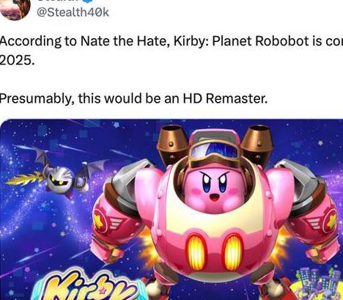Screen dimensions: 343x300
Task: Click the right bronze exhaust pipe on the armor
Action: pyautogui.click(x=257, y=140)
